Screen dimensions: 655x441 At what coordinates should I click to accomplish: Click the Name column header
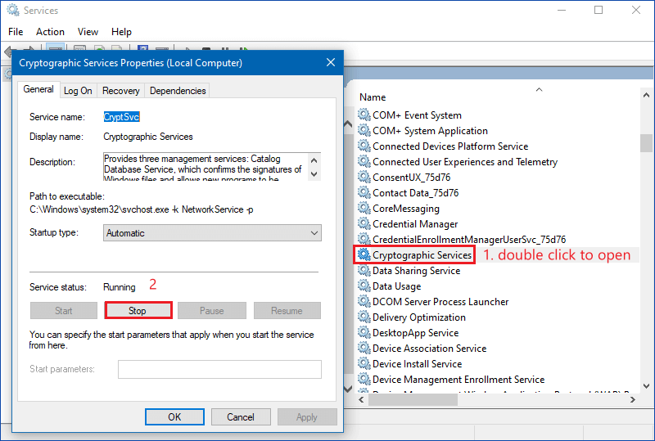click(x=373, y=97)
